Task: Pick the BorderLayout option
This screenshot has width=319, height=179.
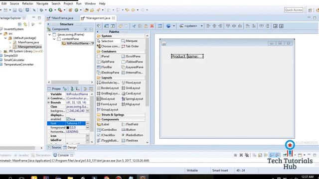Action: tap(108, 88)
